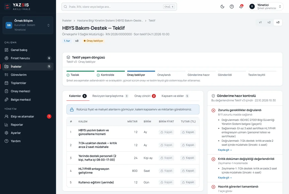Click İhaleler breadcrumb link
This screenshot has height=194, width=289.
point(67,21)
